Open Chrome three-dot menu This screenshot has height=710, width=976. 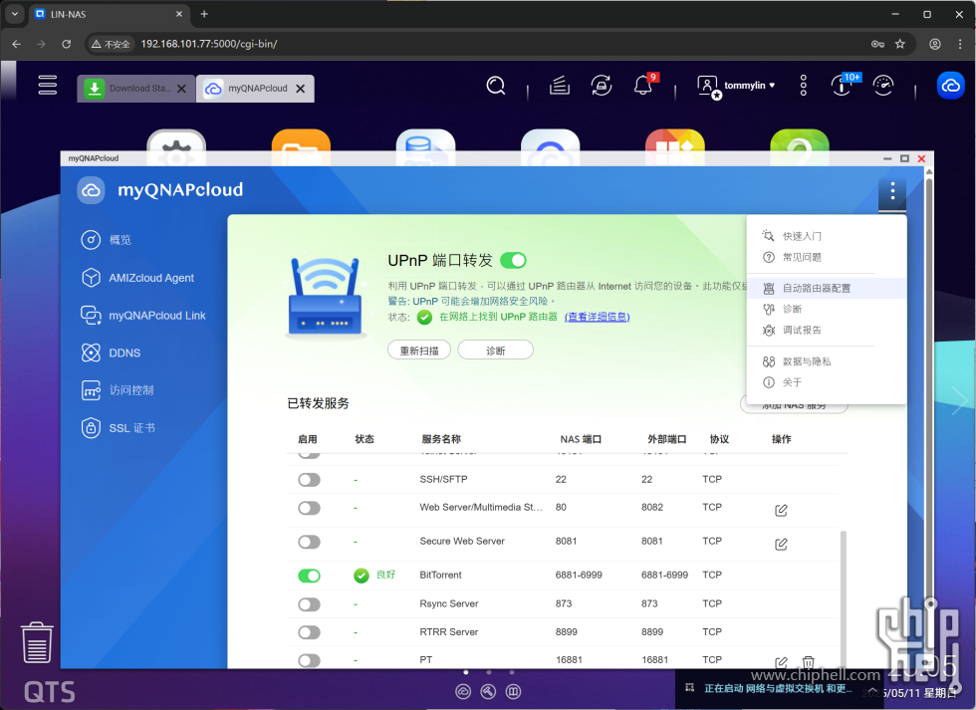[x=960, y=44]
